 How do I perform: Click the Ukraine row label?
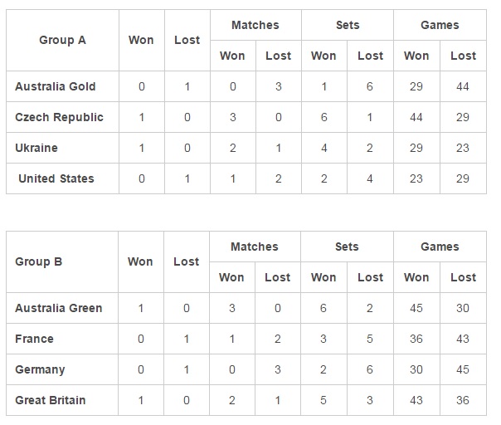pos(36,148)
